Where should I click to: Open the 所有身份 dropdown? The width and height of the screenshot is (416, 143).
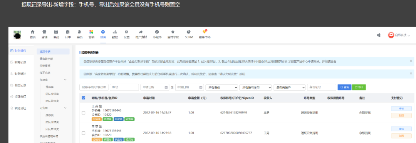click(222, 87)
